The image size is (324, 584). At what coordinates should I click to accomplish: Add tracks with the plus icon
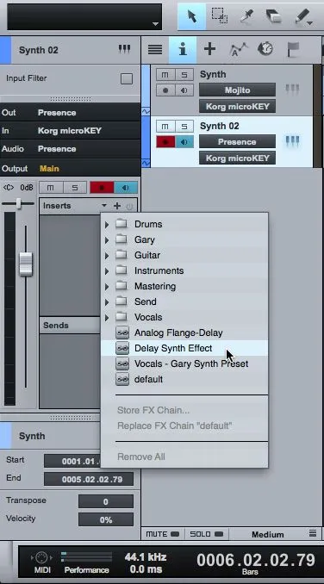tap(210, 49)
